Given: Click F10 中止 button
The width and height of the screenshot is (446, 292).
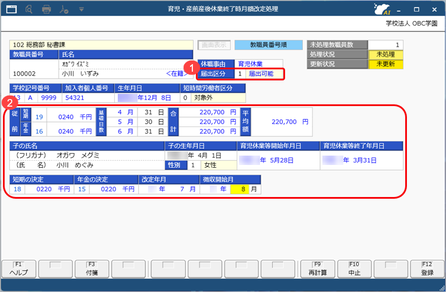Looking at the screenshot, I should (x=354, y=269).
